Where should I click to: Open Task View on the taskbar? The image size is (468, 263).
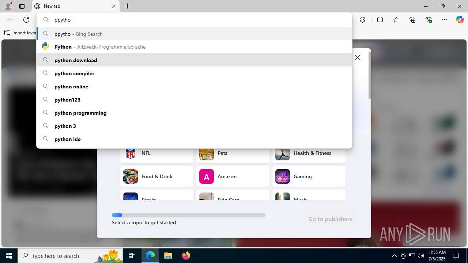pos(132,256)
